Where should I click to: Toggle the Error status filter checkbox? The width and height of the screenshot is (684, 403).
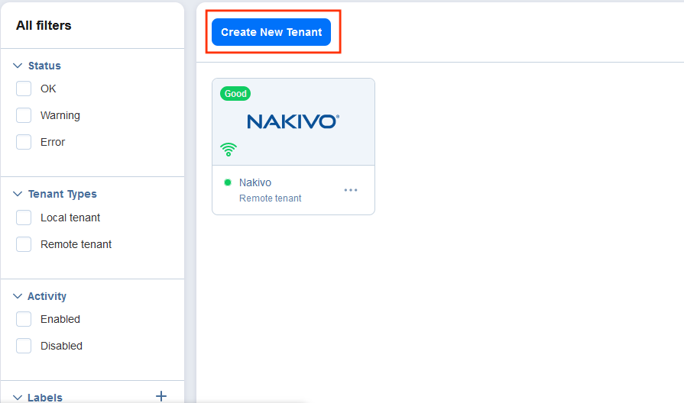(x=24, y=142)
